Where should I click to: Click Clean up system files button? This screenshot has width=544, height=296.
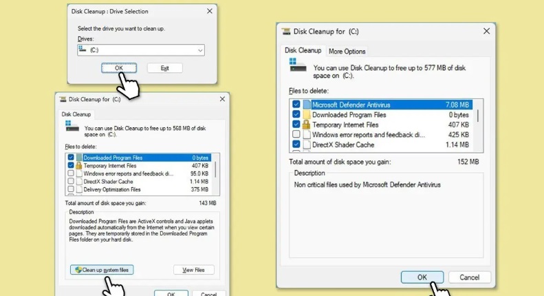[102, 270]
